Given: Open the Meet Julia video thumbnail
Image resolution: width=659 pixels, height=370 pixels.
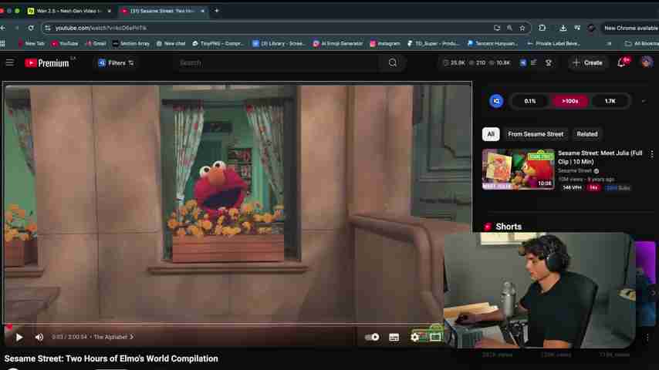Looking at the screenshot, I should [x=519, y=170].
